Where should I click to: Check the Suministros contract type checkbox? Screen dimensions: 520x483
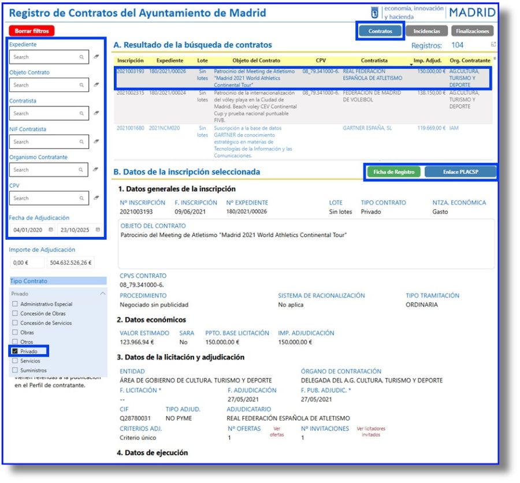pos(15,370)
